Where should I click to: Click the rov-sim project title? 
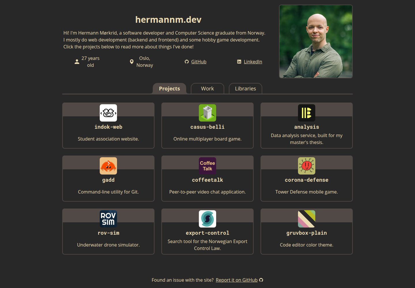[108, 233]
